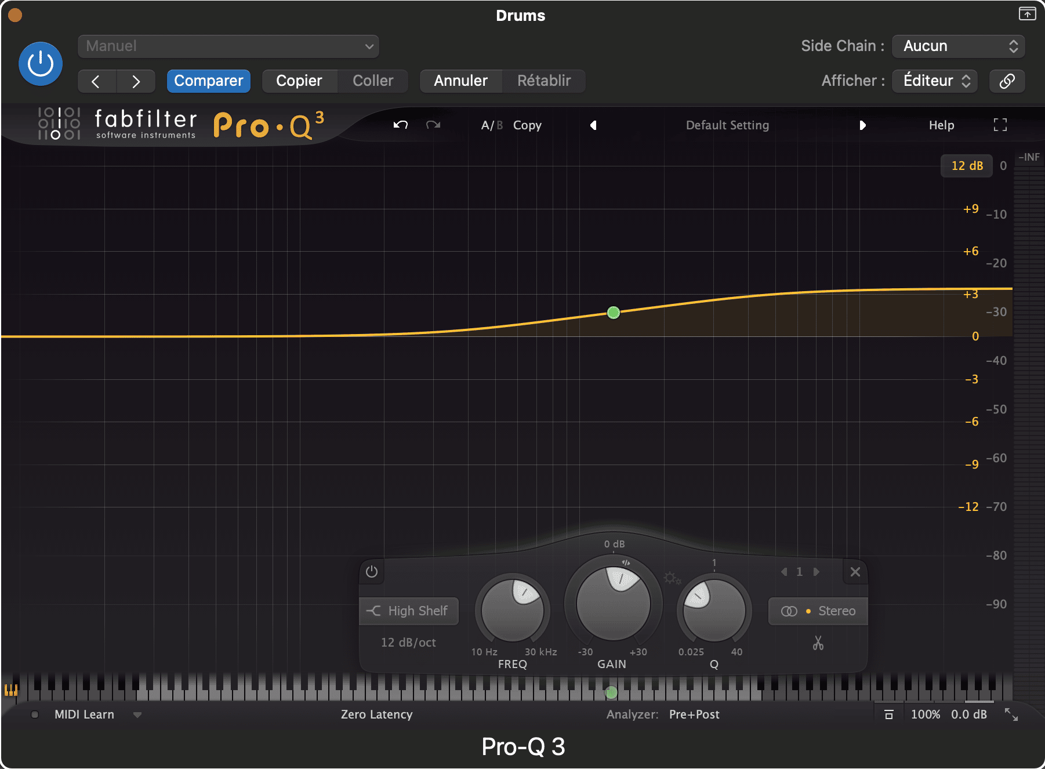1045x769 pixels.
Task: Click the link chain icon
Action: coord(1007,81)
